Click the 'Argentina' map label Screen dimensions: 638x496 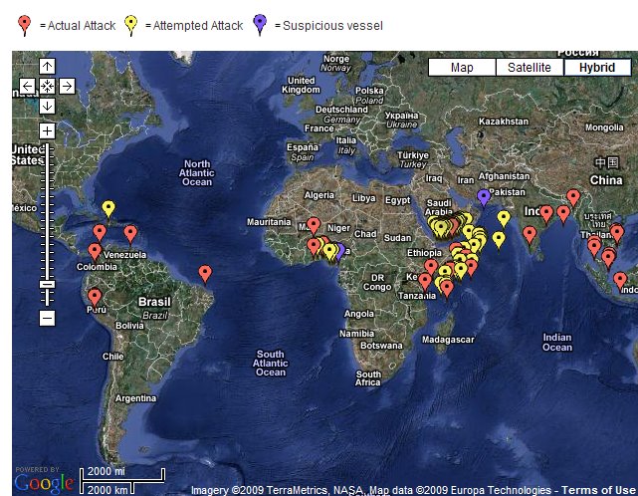tap(135, 398)
